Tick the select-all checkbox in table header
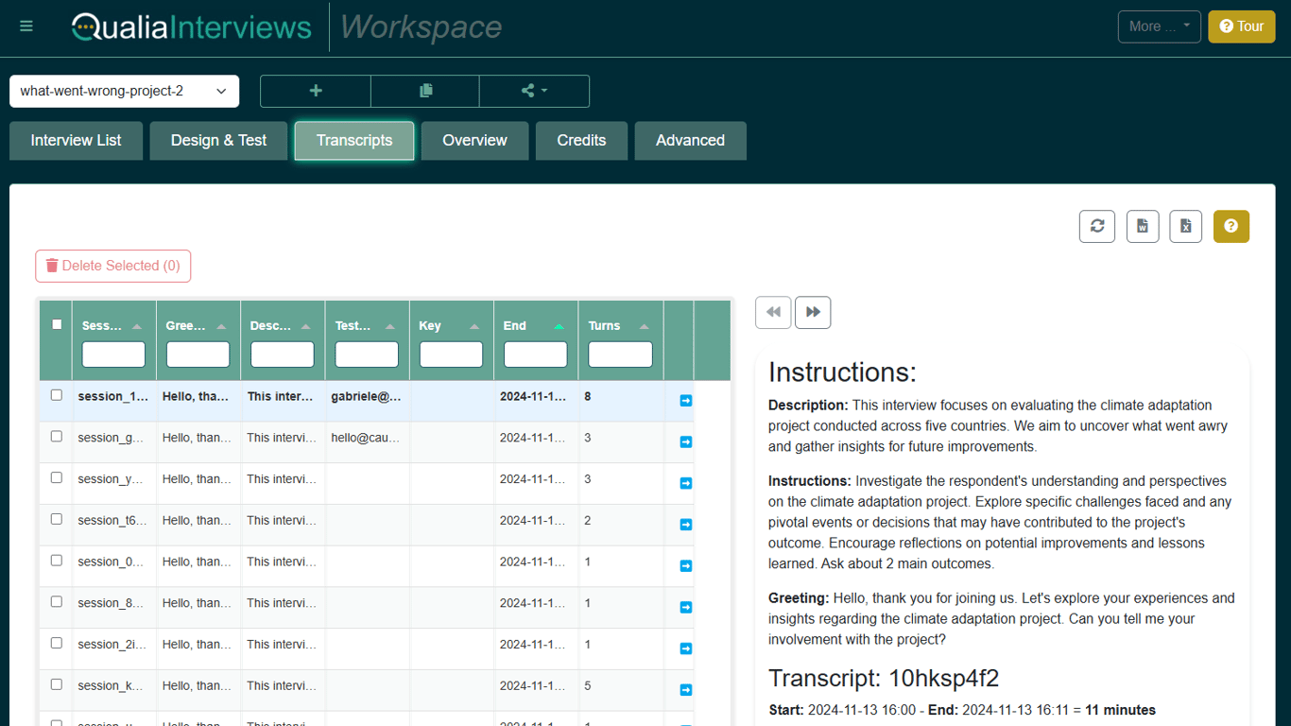The image size is (1291, 726). (x=57, y=324)
